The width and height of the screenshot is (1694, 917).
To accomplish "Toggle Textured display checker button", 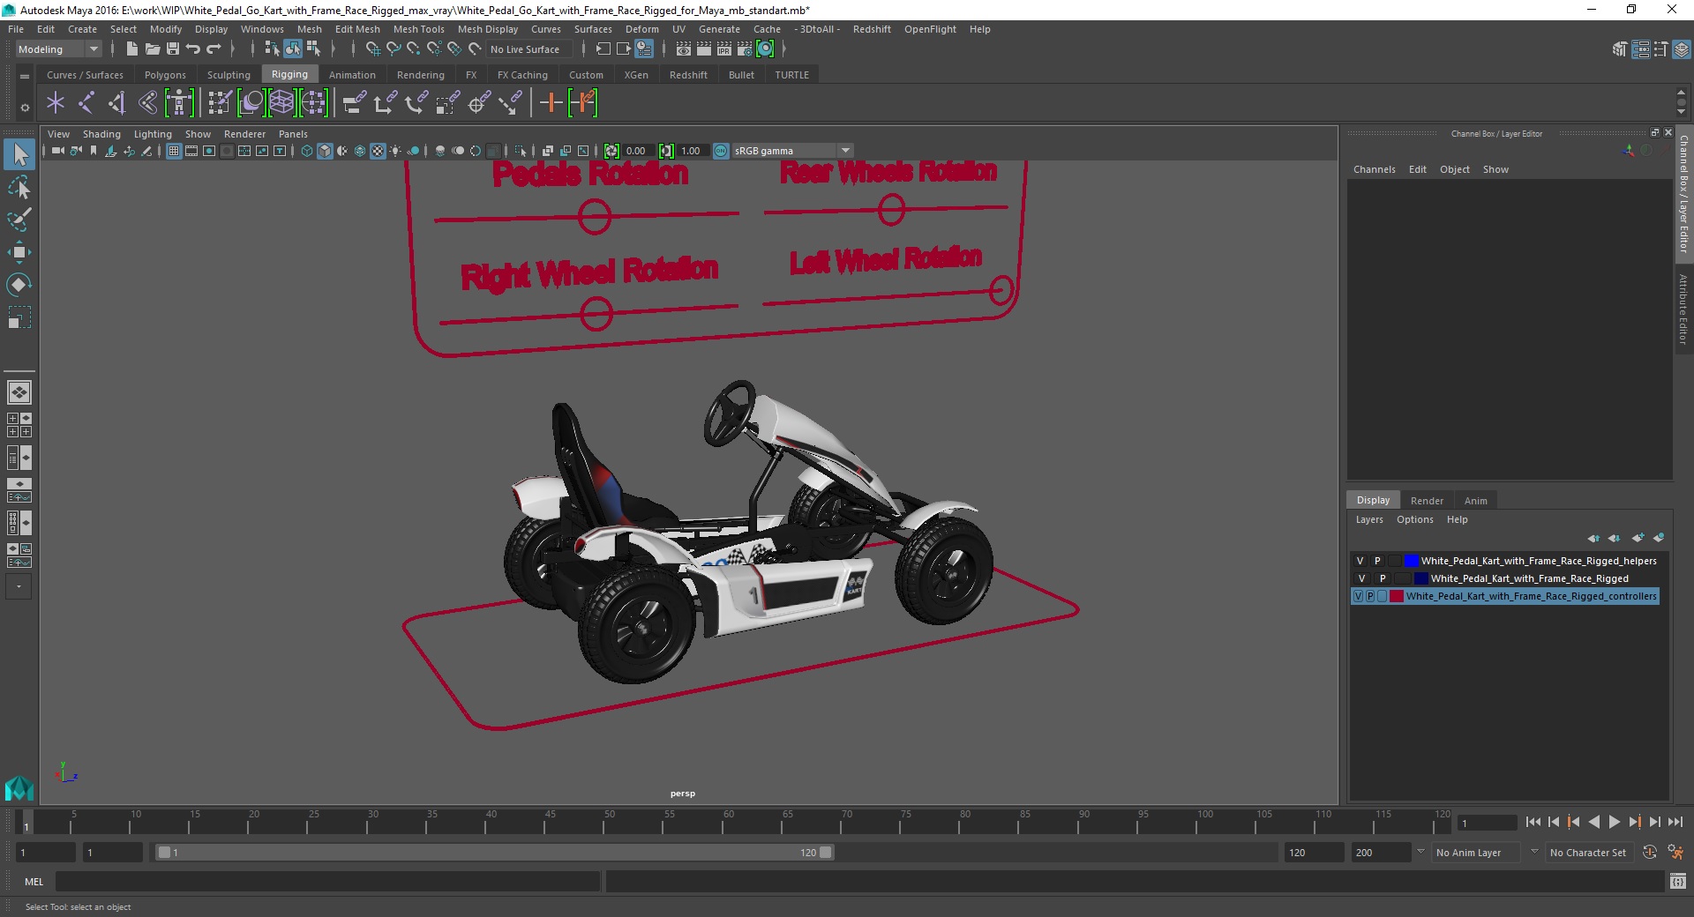I will click(378, 151).
